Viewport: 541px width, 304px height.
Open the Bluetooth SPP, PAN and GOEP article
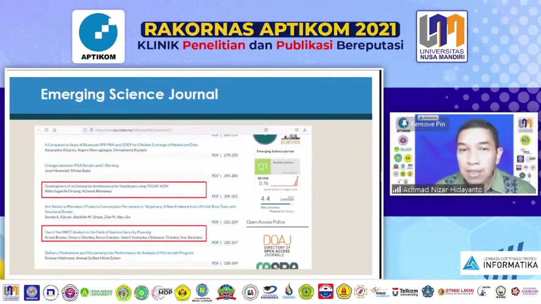coord(121,145)
